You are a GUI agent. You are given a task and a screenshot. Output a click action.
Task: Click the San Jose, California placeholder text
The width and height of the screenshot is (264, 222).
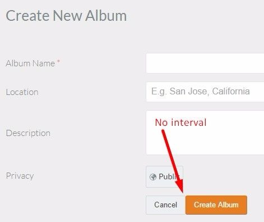[x=201, y=92]
